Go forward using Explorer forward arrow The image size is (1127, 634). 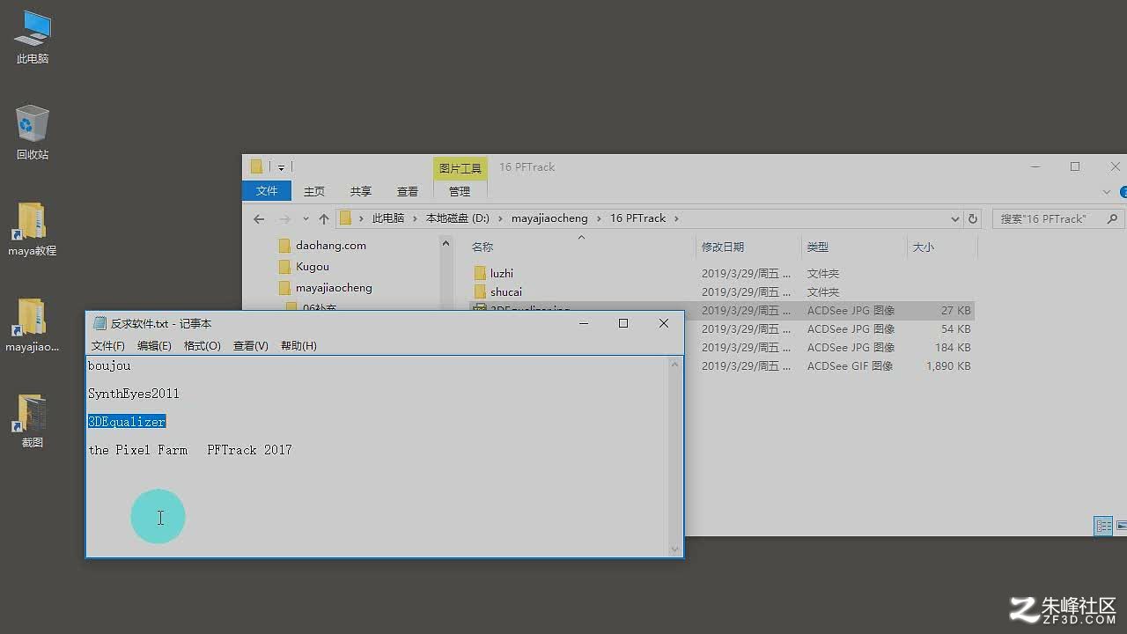click(x=284, y=218)
